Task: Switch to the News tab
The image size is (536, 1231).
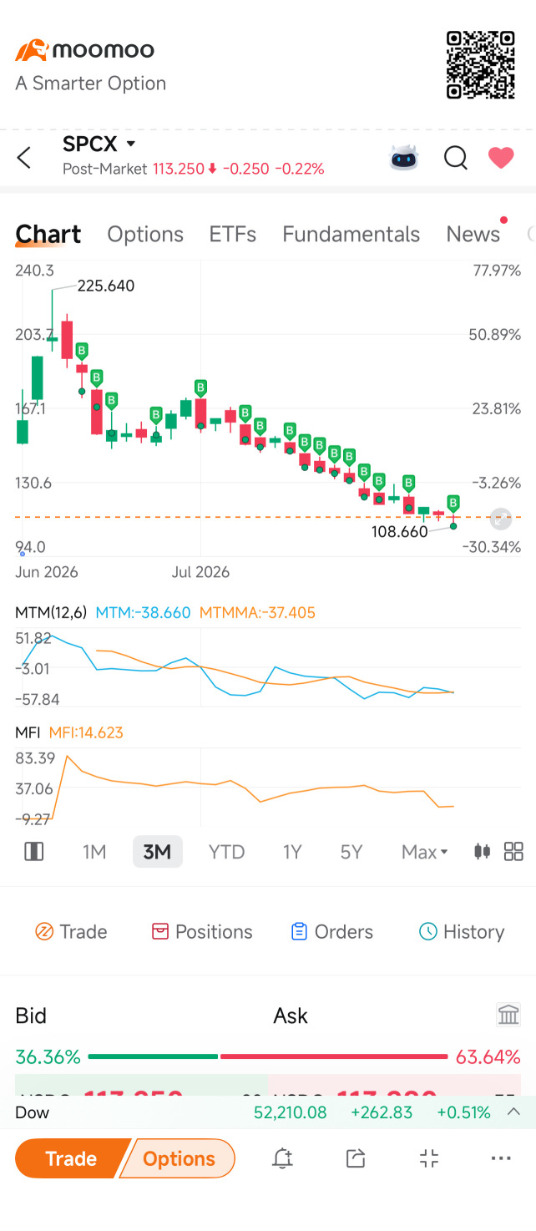Action: tap(473, 235)
